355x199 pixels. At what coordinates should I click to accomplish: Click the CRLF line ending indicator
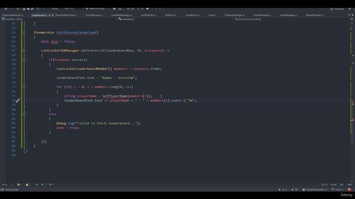click(x=349, y=185)
